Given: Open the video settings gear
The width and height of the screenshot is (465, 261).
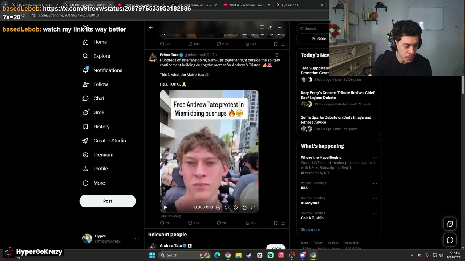Looking at the screenshot, I should click(x=235, y=207).
